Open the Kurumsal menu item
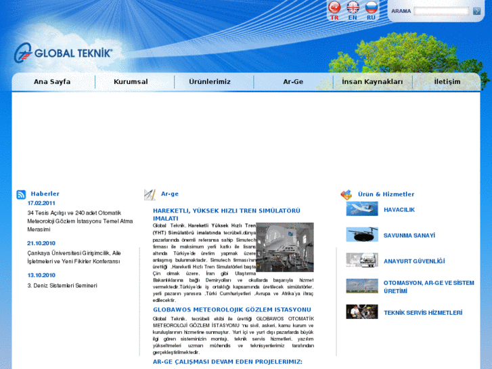This screenshot has width=492, height=369. coord(131,82)
